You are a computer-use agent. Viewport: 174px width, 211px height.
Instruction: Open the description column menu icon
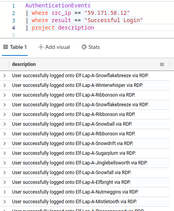[x=162, y=64]
